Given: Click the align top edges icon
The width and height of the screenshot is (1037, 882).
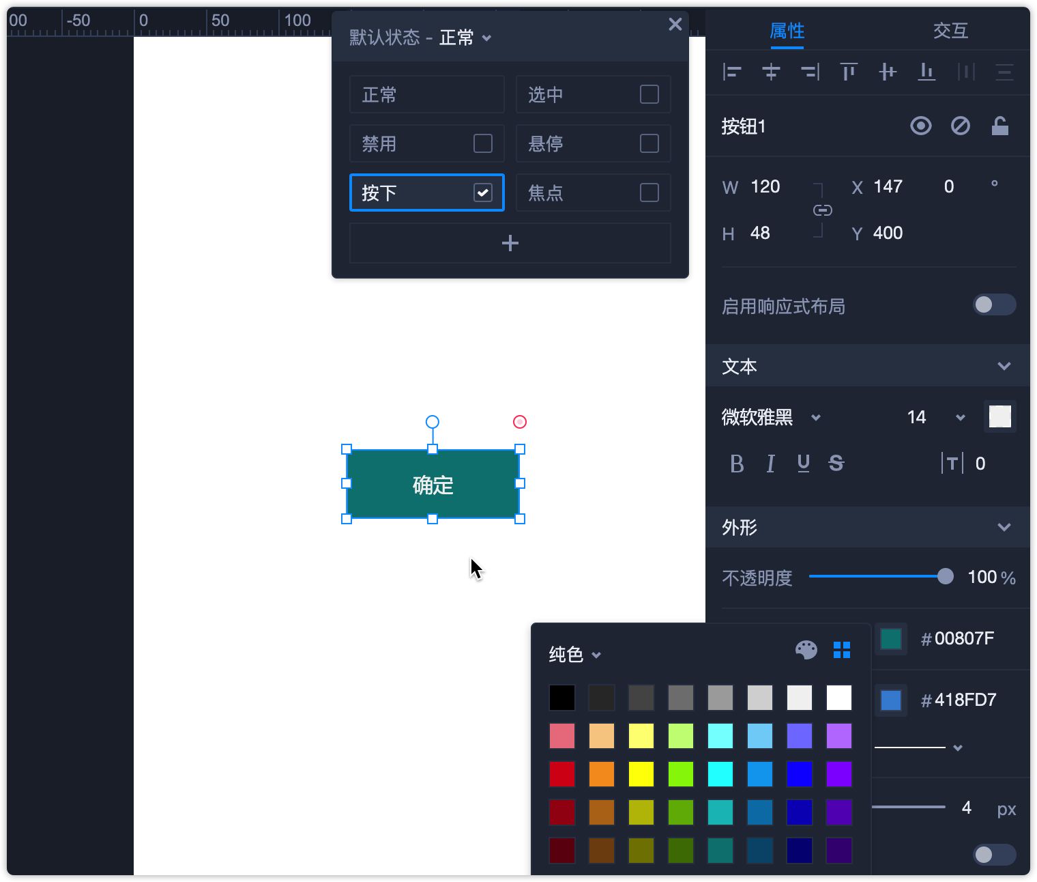Looking at the screenshot, I should point(849,72).
